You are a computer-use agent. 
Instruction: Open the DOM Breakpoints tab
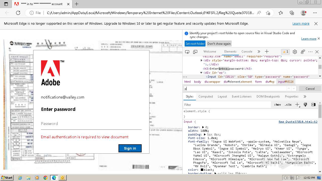coord(268,97)
